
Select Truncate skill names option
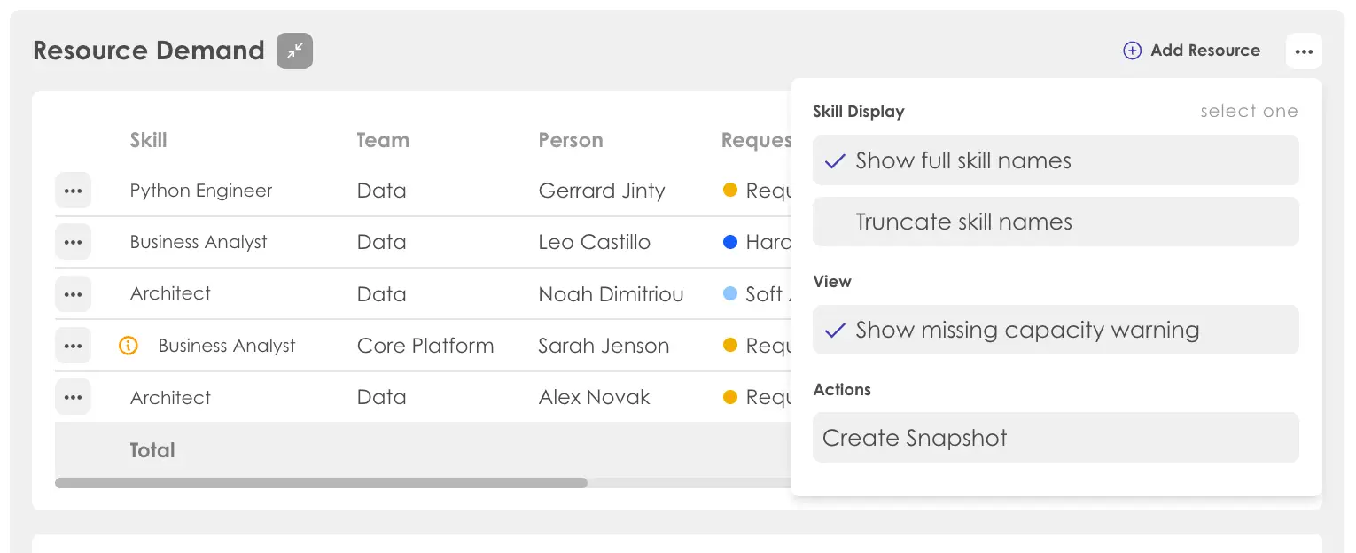1056,222
